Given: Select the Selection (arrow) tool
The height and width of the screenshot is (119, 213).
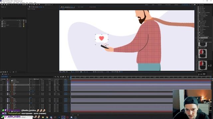Looking at the screenshot, I should [x=4, y=5].
